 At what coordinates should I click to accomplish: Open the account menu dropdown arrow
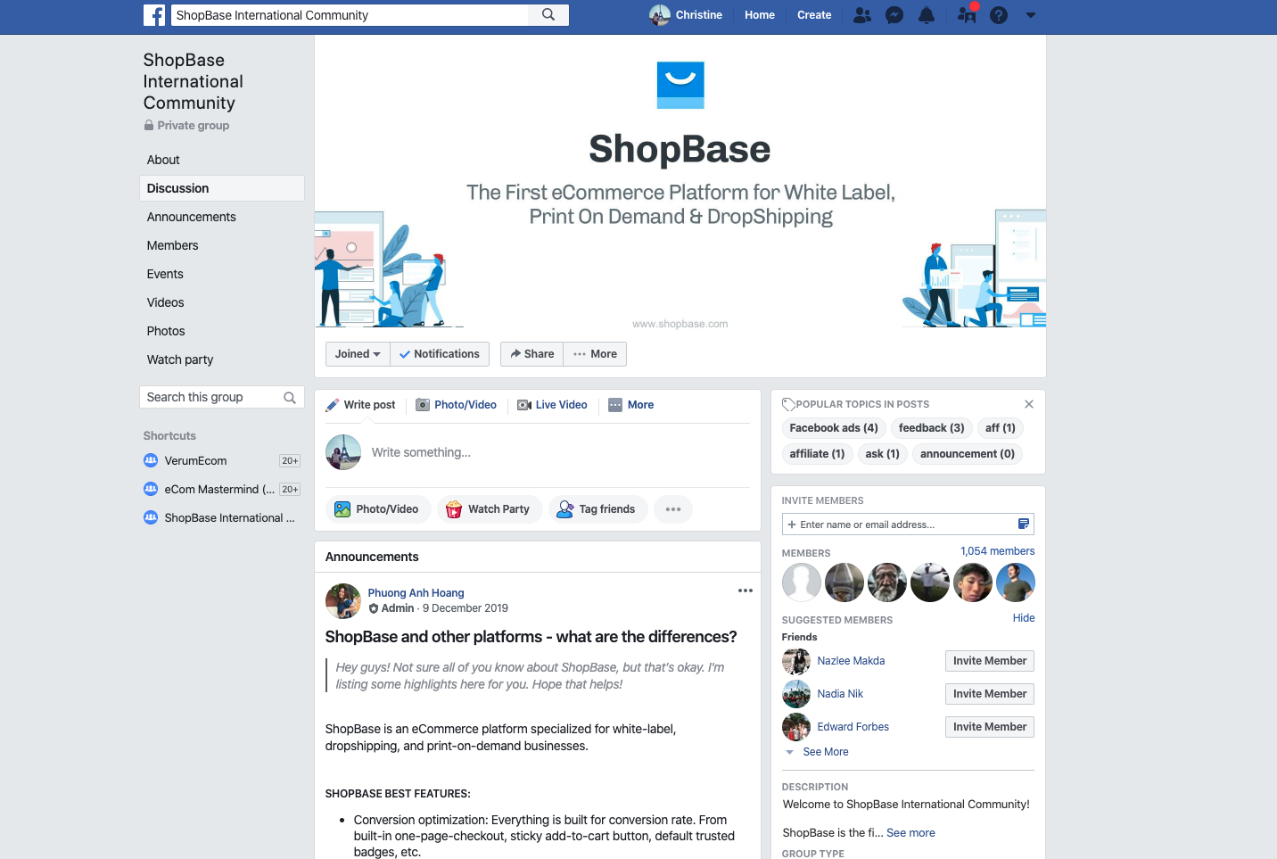[1031, 15]
